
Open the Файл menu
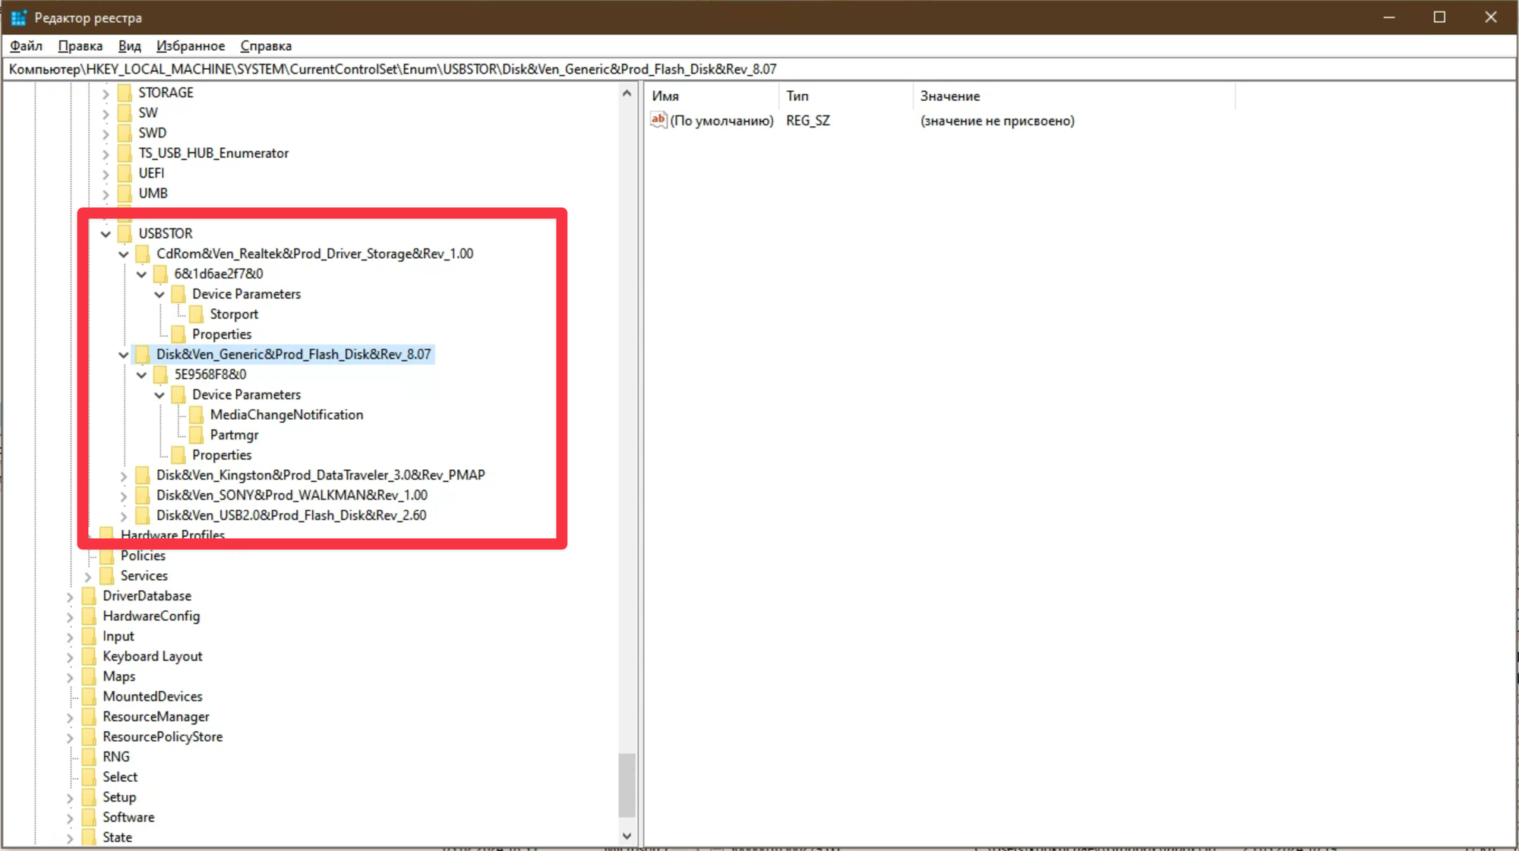26,46
